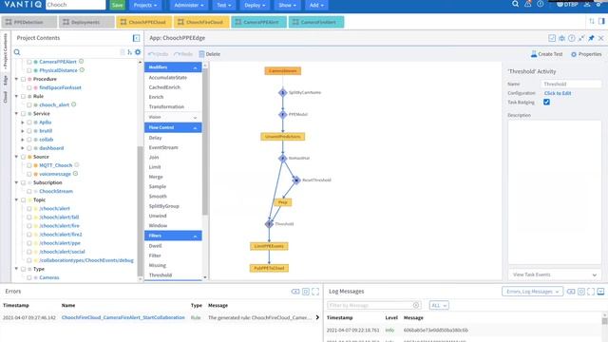Image resolution: width=608 pixels, height=342 pixels.
Task: Switch to the ChoochPPECloud tab
Action: click(x=143, y=22)
